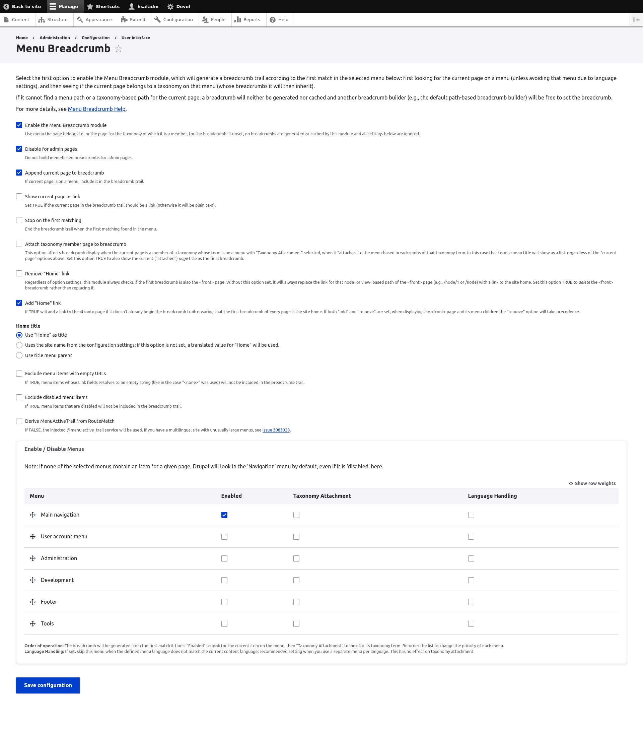Enable Show current page as link
This screenshot has height=731, width=643.
coord(19,196)
